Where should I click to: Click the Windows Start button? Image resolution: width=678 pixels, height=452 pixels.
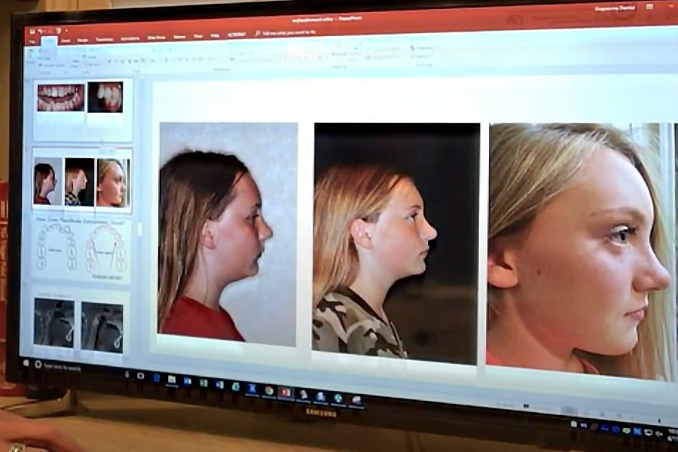point(26,363)
